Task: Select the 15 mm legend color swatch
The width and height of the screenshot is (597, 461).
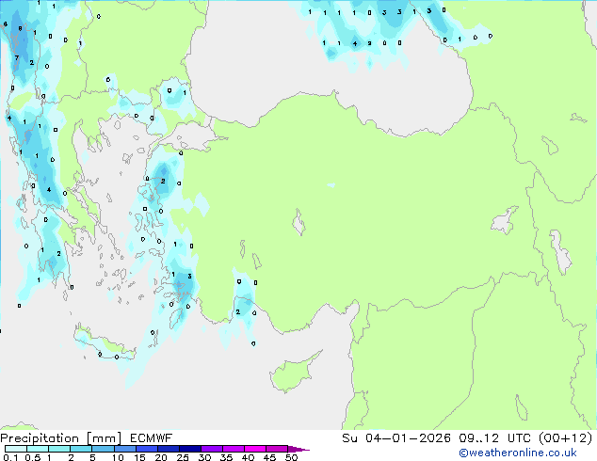Action: point(146,449)
